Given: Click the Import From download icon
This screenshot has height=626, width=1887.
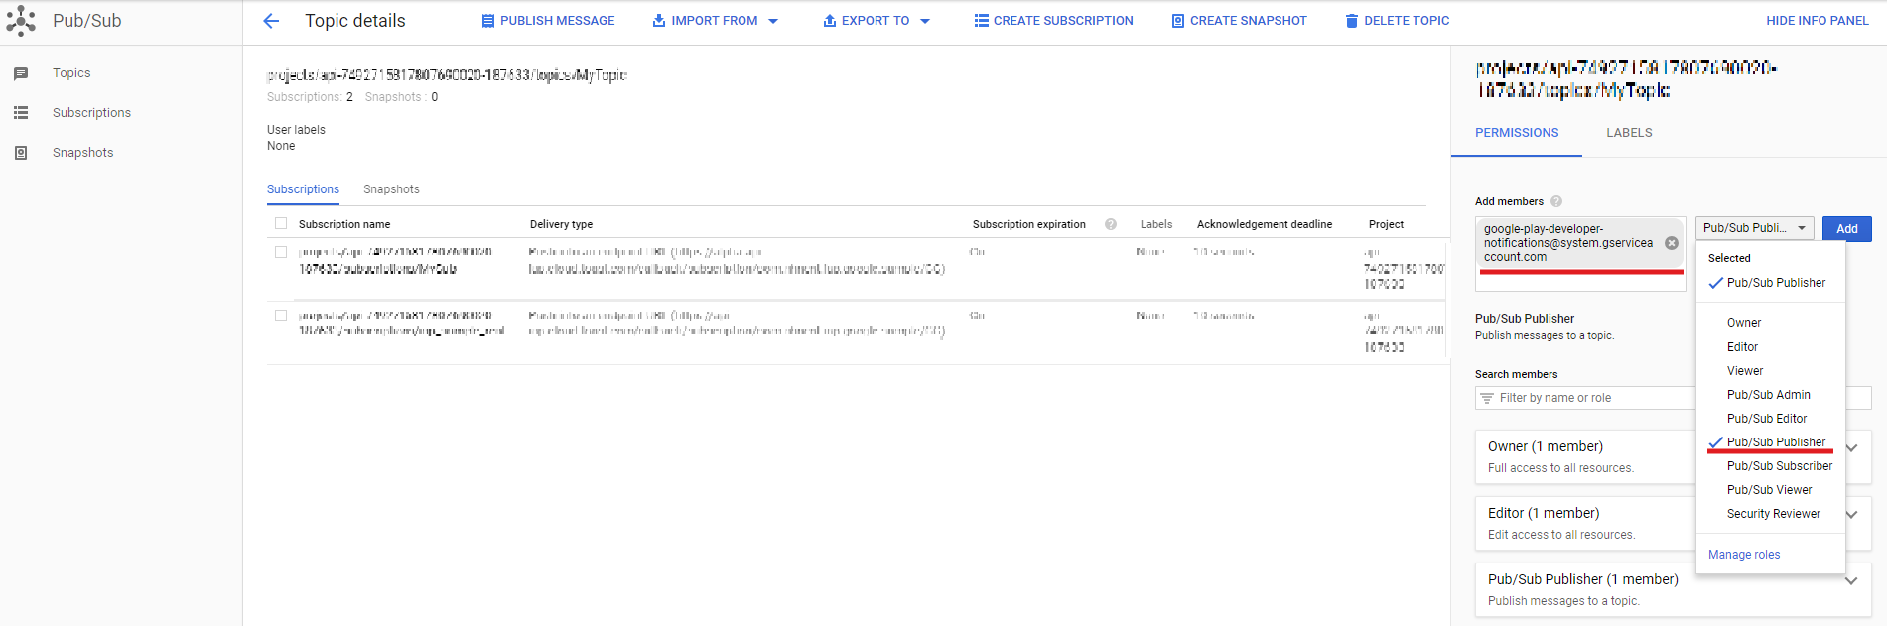Looking at the screenshot, I should (659, 21).
